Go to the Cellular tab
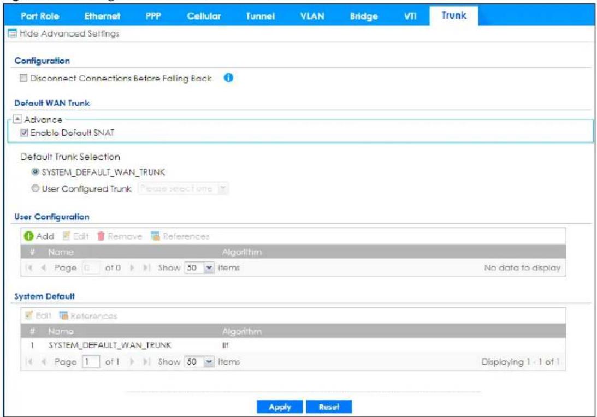 click(204, 16)
